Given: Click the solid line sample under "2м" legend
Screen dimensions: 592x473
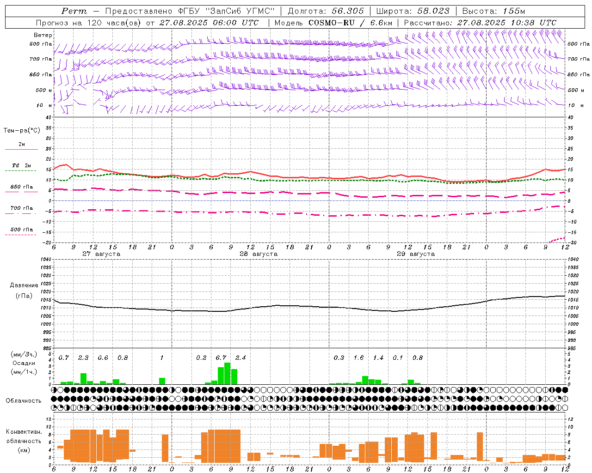Looking at the screenshot, I should [21, 150].
